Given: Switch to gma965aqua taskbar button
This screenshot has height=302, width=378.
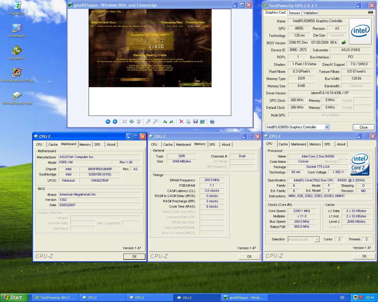Looking at the screenshot, I should pyautogui.click(x=245, y=298).
